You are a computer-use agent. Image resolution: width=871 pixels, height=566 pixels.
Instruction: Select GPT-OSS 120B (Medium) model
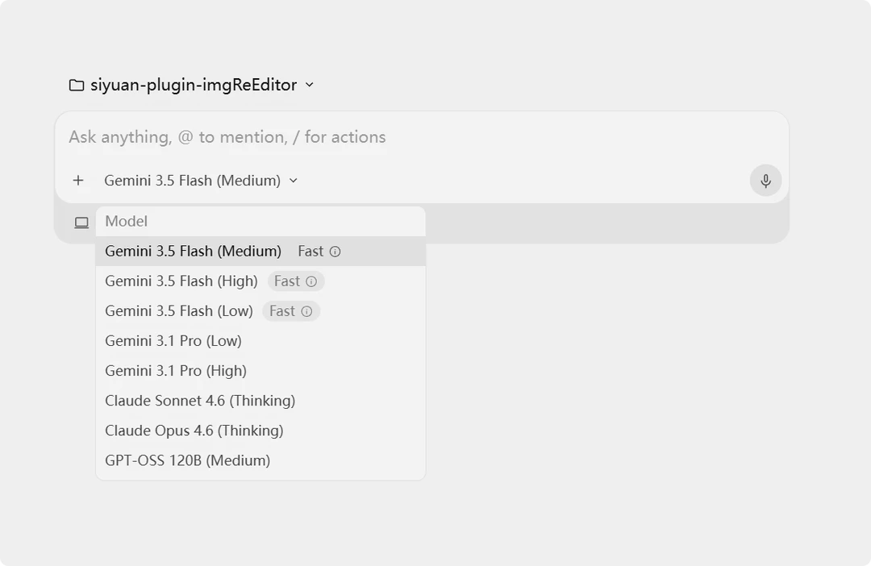click(260, 461)
